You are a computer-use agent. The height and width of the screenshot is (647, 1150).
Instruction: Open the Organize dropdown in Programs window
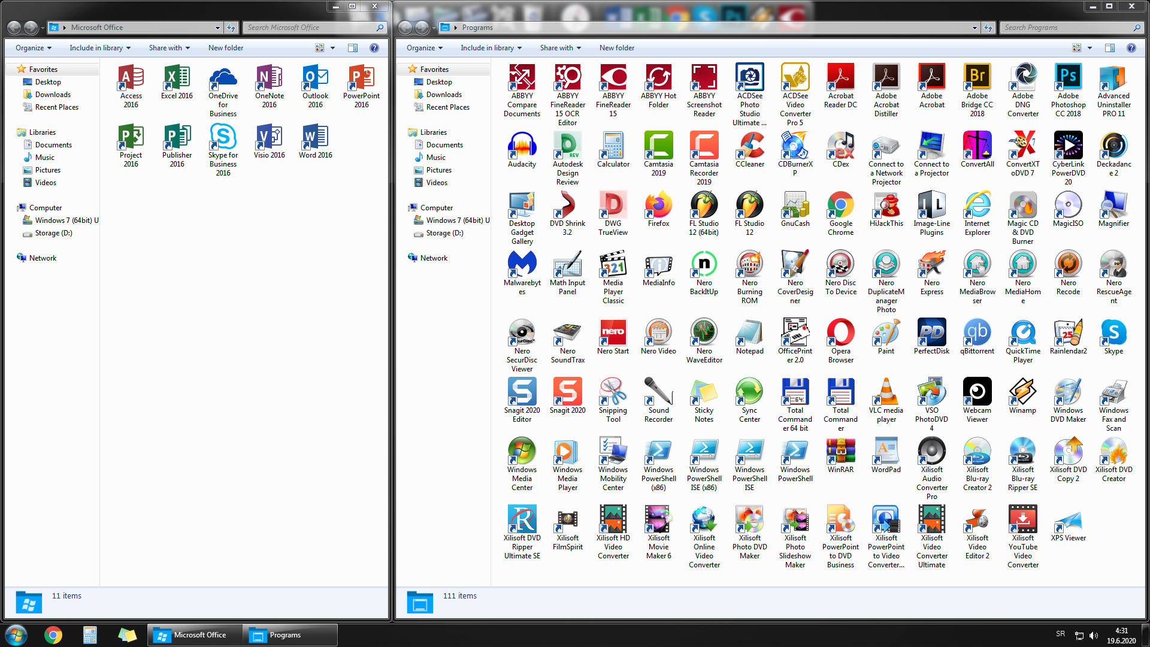coord(424,48)
